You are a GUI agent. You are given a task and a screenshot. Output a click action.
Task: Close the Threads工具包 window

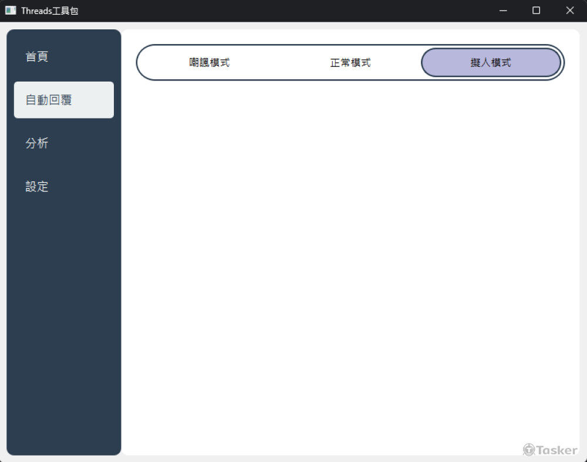[569, 11]
